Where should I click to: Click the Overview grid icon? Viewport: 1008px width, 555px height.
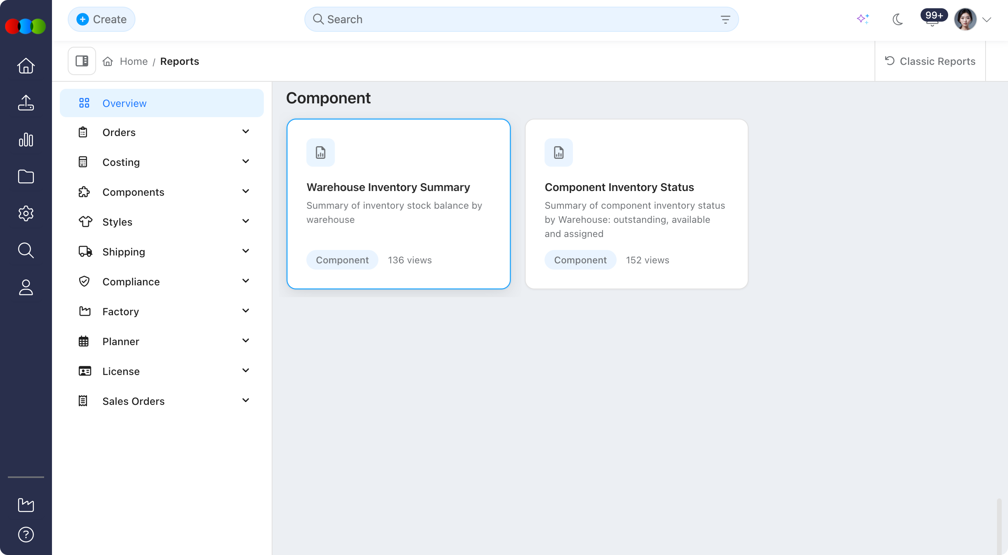84,103
